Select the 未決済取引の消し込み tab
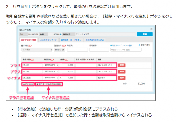Image resolution: width=176 pixels, height=122 pixels. 95,40
